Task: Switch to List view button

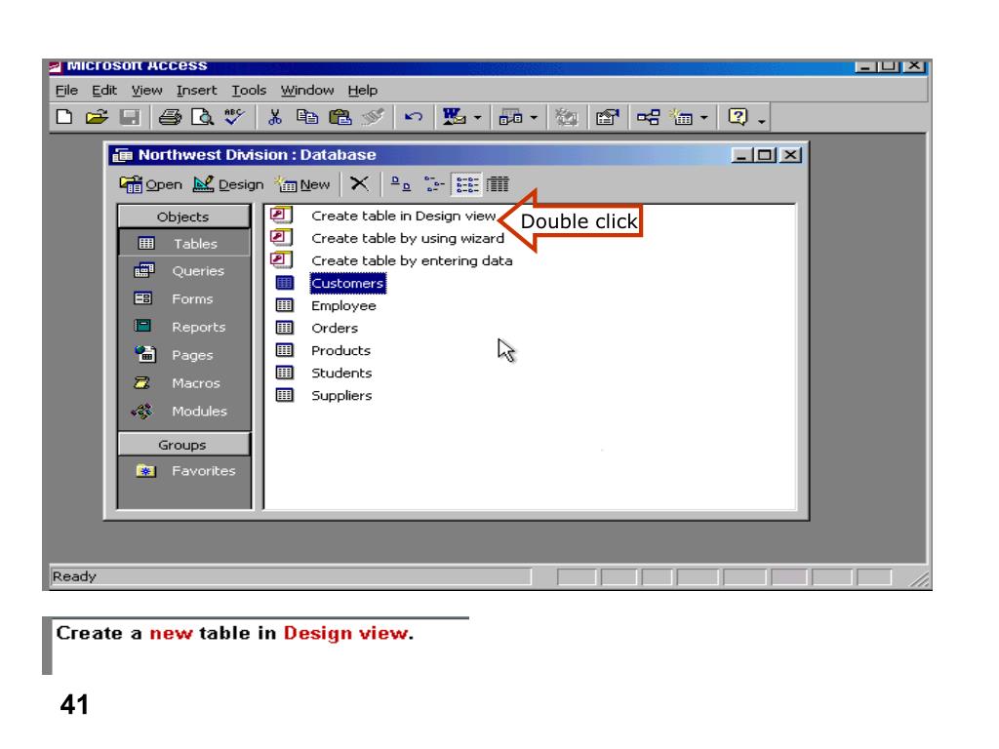Action: [x=466, y=184]
